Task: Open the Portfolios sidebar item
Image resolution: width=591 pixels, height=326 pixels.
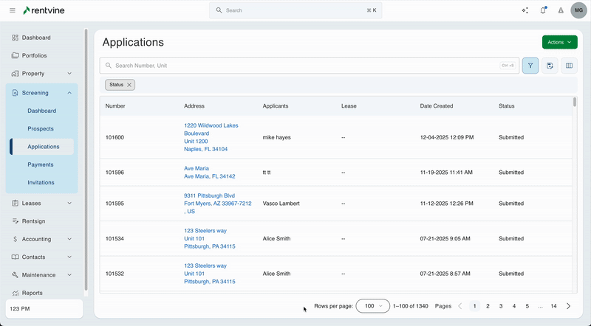Action: pyautogui.click(x=34, y=55)
